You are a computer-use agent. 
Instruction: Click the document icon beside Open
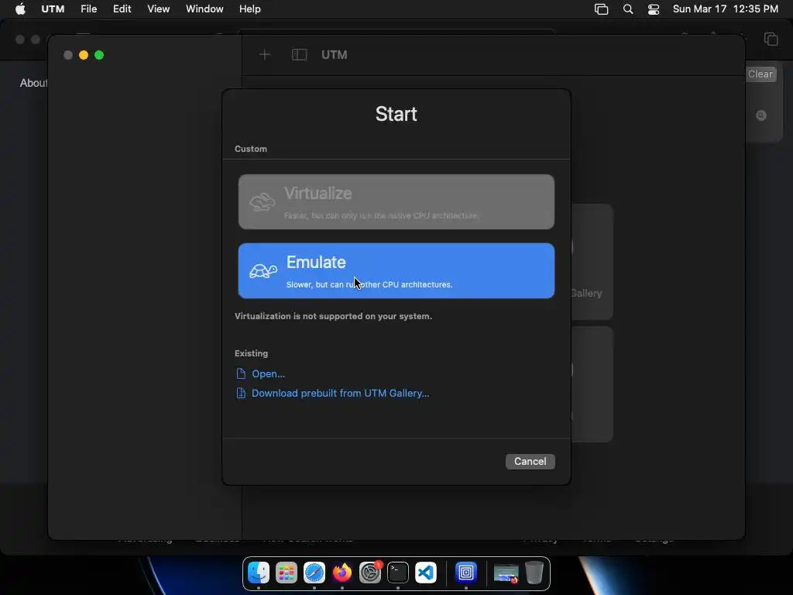242,374
